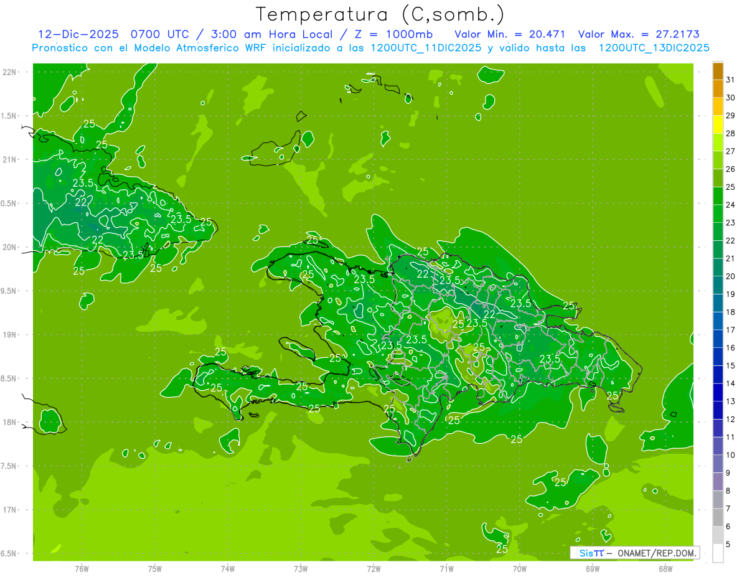
Task: Click the "17N" latitude axis label
Action: pyautogui.click(x=10, y=510)
